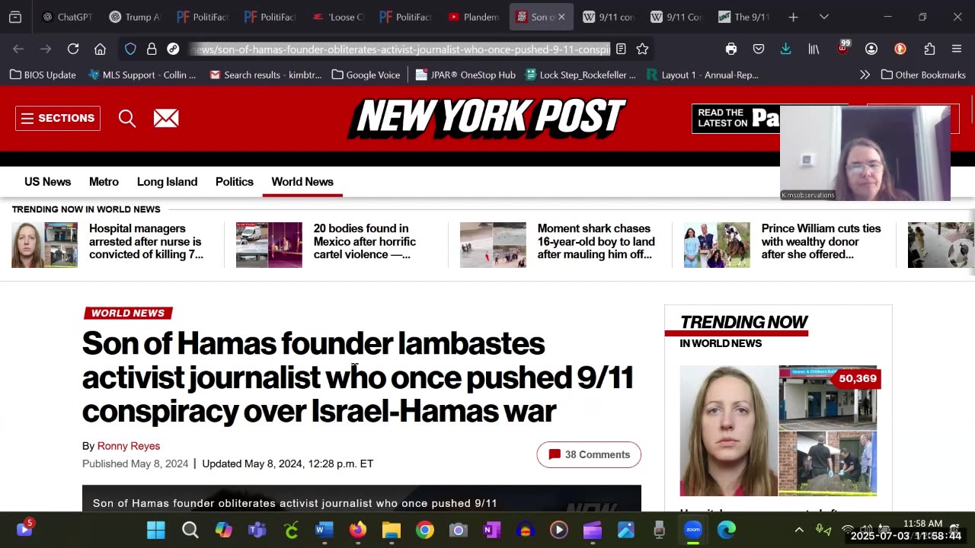Screen dimensions: 975x548
Task: Reload the page with the refresh icon
Action: (x=73, y=49)
